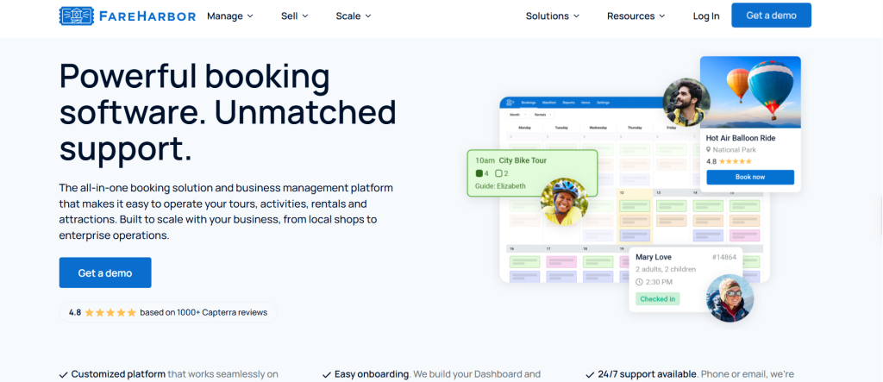Screen dimensions: 883x382
Task: Open Settings tab in dashboard mockup
Action: point(603,103)
